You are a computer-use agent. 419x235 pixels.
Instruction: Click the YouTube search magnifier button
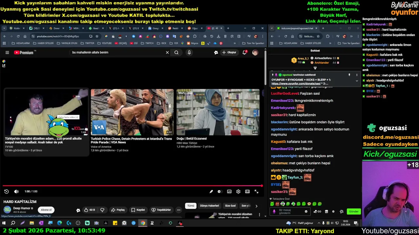pyautogui.click(x=176, y=53)
